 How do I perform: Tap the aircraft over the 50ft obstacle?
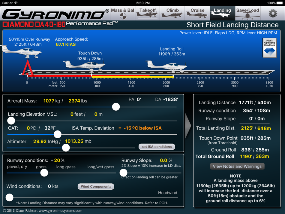tap(21, 52)
